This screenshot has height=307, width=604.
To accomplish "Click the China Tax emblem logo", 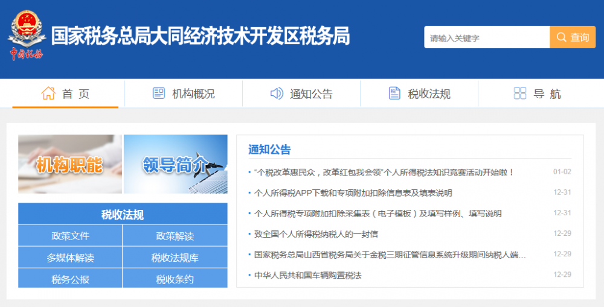I will (27, 35).
